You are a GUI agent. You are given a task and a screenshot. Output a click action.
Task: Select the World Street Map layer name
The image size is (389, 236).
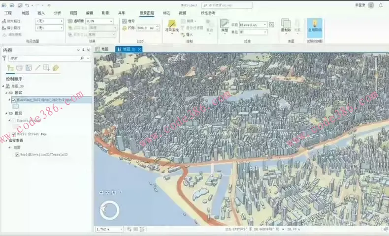click(32, 134)
